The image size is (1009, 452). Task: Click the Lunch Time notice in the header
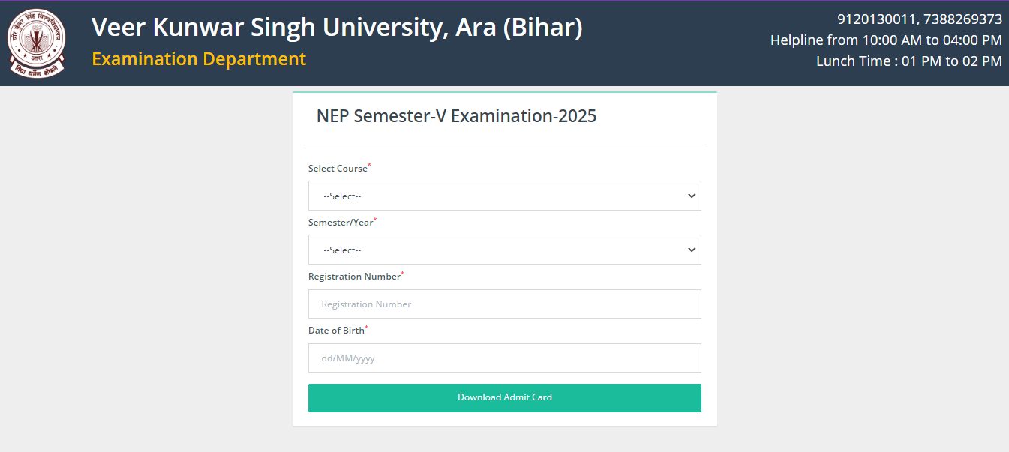(910, 61)
